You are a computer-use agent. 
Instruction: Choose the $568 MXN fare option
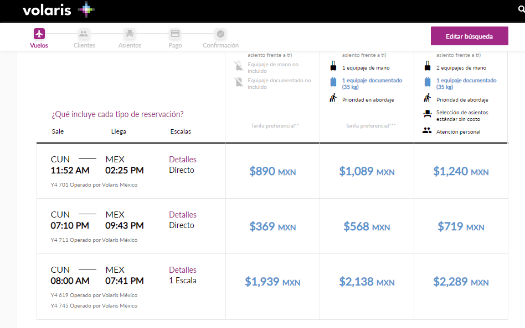(x=367, y=226)
